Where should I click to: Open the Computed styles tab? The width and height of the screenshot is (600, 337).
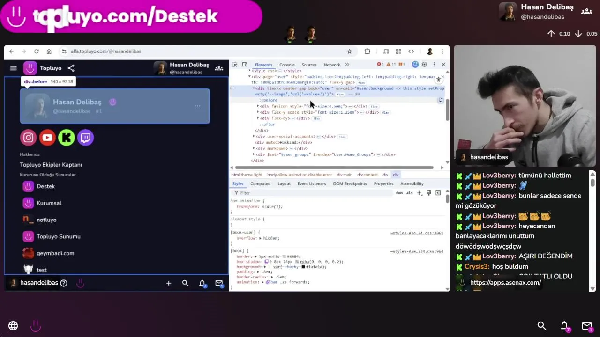click(260, 184)
